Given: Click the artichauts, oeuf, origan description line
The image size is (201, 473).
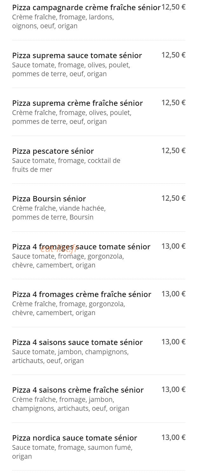Looking at the screenshot, I should coord(48,361).
